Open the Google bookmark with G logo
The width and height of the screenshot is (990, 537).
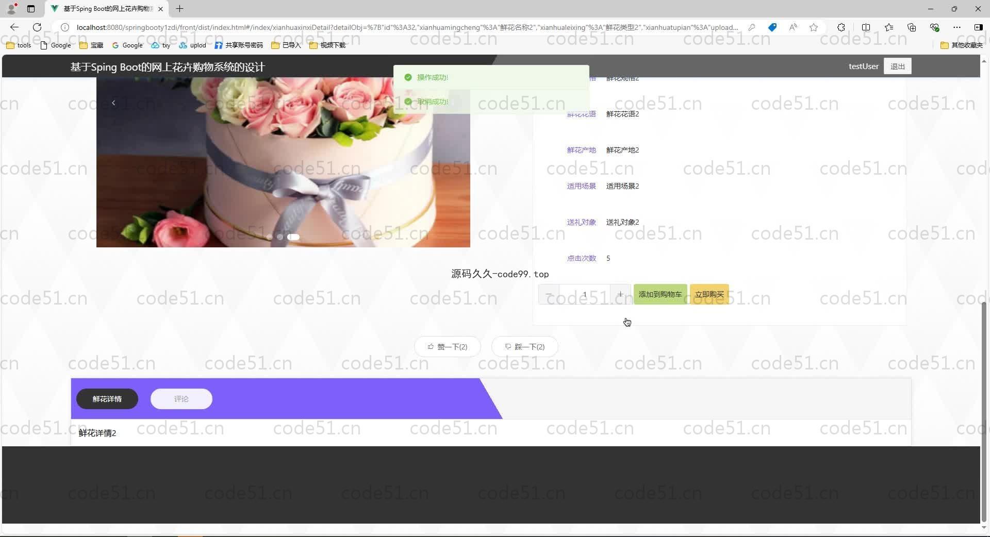(x=127, y=45)
